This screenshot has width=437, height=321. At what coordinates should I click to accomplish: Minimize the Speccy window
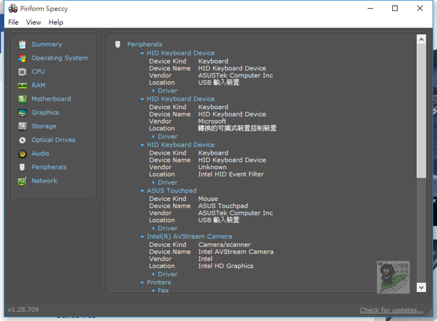click(x=370, y=9)
